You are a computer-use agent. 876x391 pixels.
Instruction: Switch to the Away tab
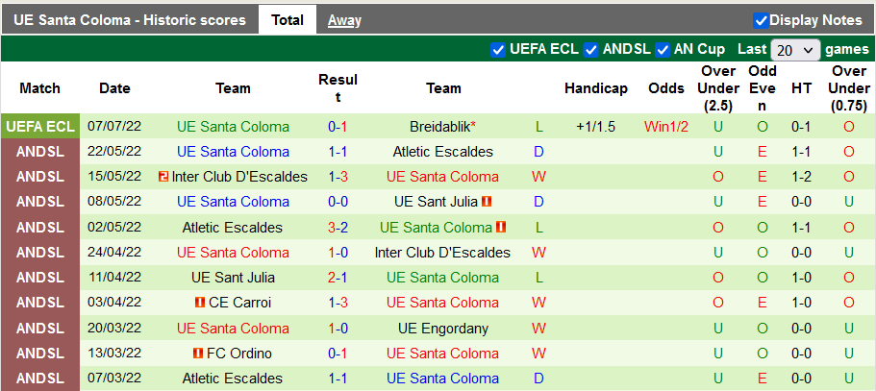tap(344, 19)
